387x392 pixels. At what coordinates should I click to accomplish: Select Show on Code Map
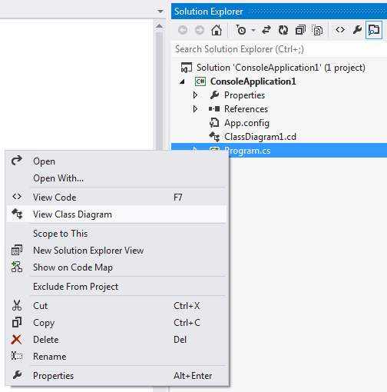click(117, 267)
